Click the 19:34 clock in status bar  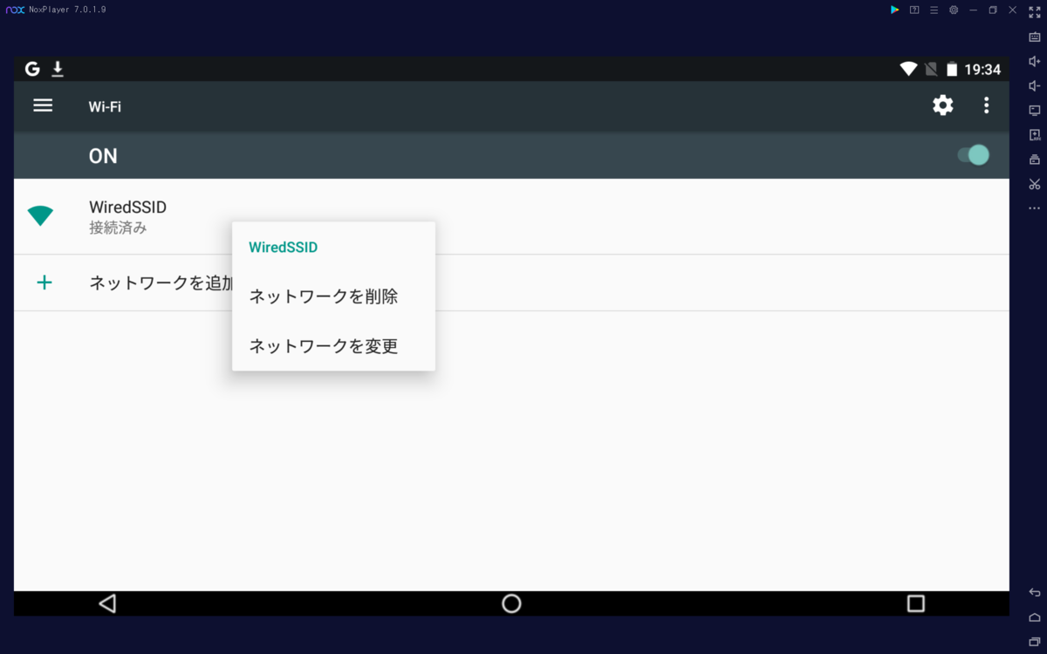point(982,69)
